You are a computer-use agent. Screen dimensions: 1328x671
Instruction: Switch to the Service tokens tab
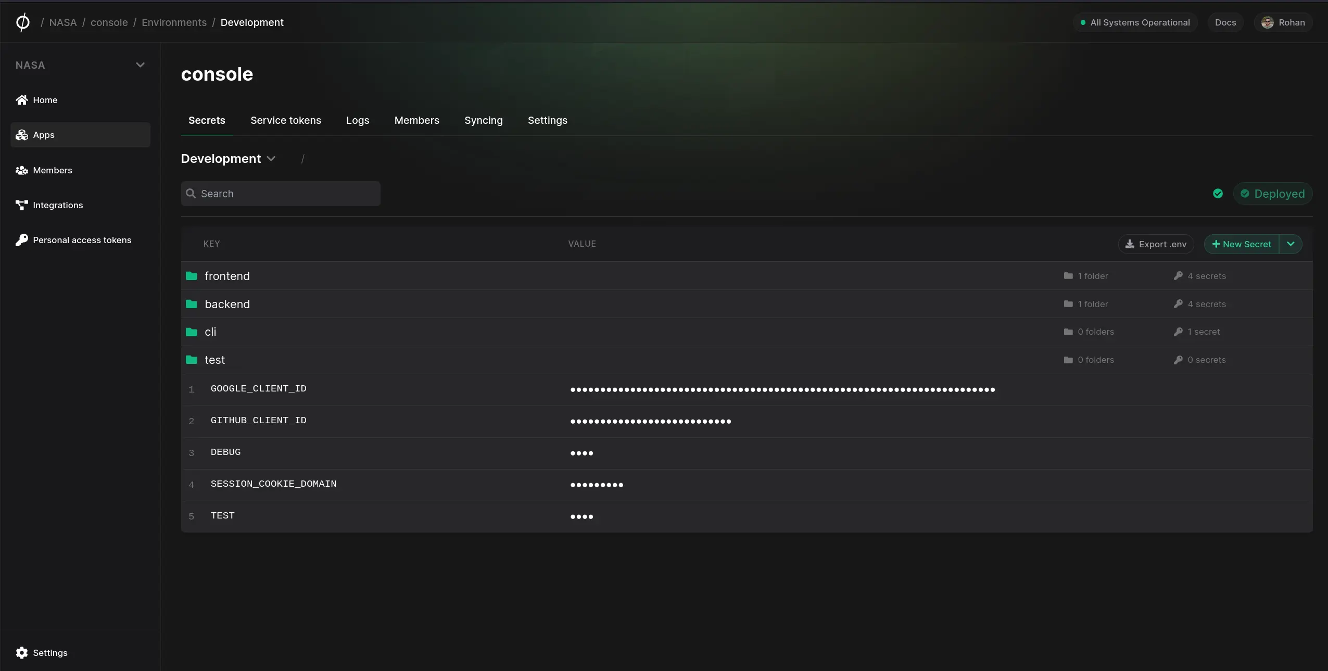pos(285,120)
